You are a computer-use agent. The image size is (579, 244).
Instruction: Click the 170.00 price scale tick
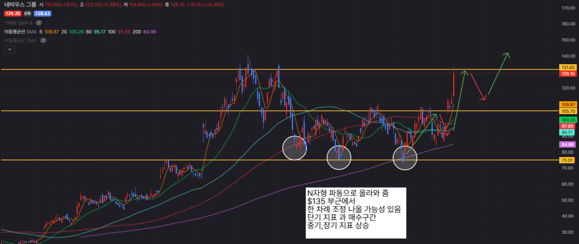(x=569, y=8)
